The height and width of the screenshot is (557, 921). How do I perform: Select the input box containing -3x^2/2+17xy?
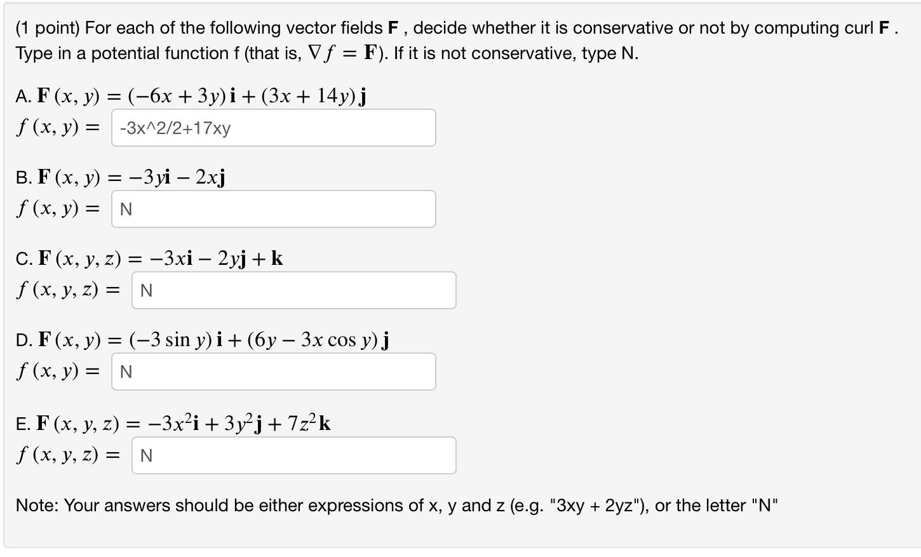273,128
